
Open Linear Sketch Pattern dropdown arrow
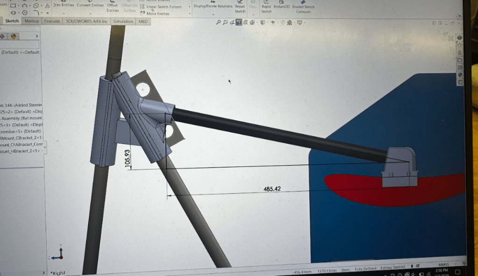tap(189, 7)
